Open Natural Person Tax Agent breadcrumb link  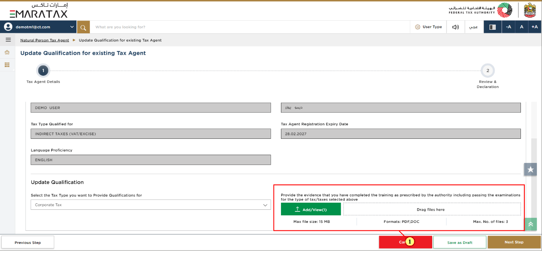[x=45, y=40]
